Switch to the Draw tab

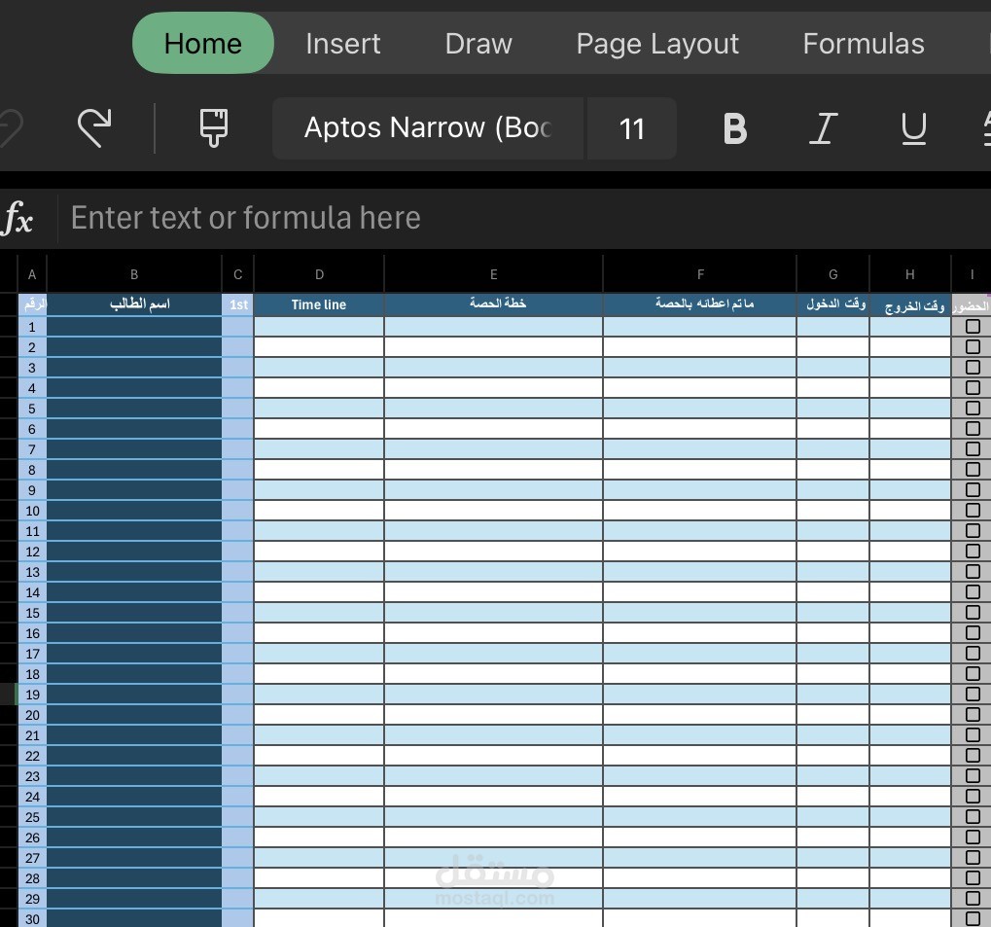(x=478, y=43)
